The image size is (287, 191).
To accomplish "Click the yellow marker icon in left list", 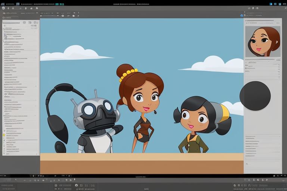I will click(4, 135).
